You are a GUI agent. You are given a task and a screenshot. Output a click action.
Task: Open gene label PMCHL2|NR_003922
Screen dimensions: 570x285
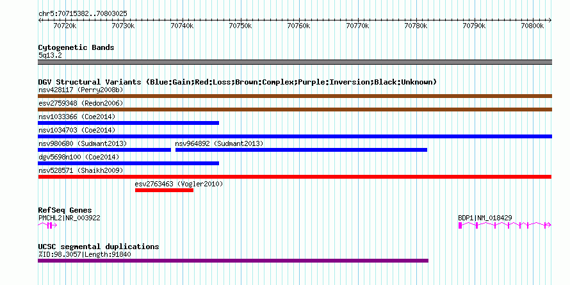[x=69, y=218]
